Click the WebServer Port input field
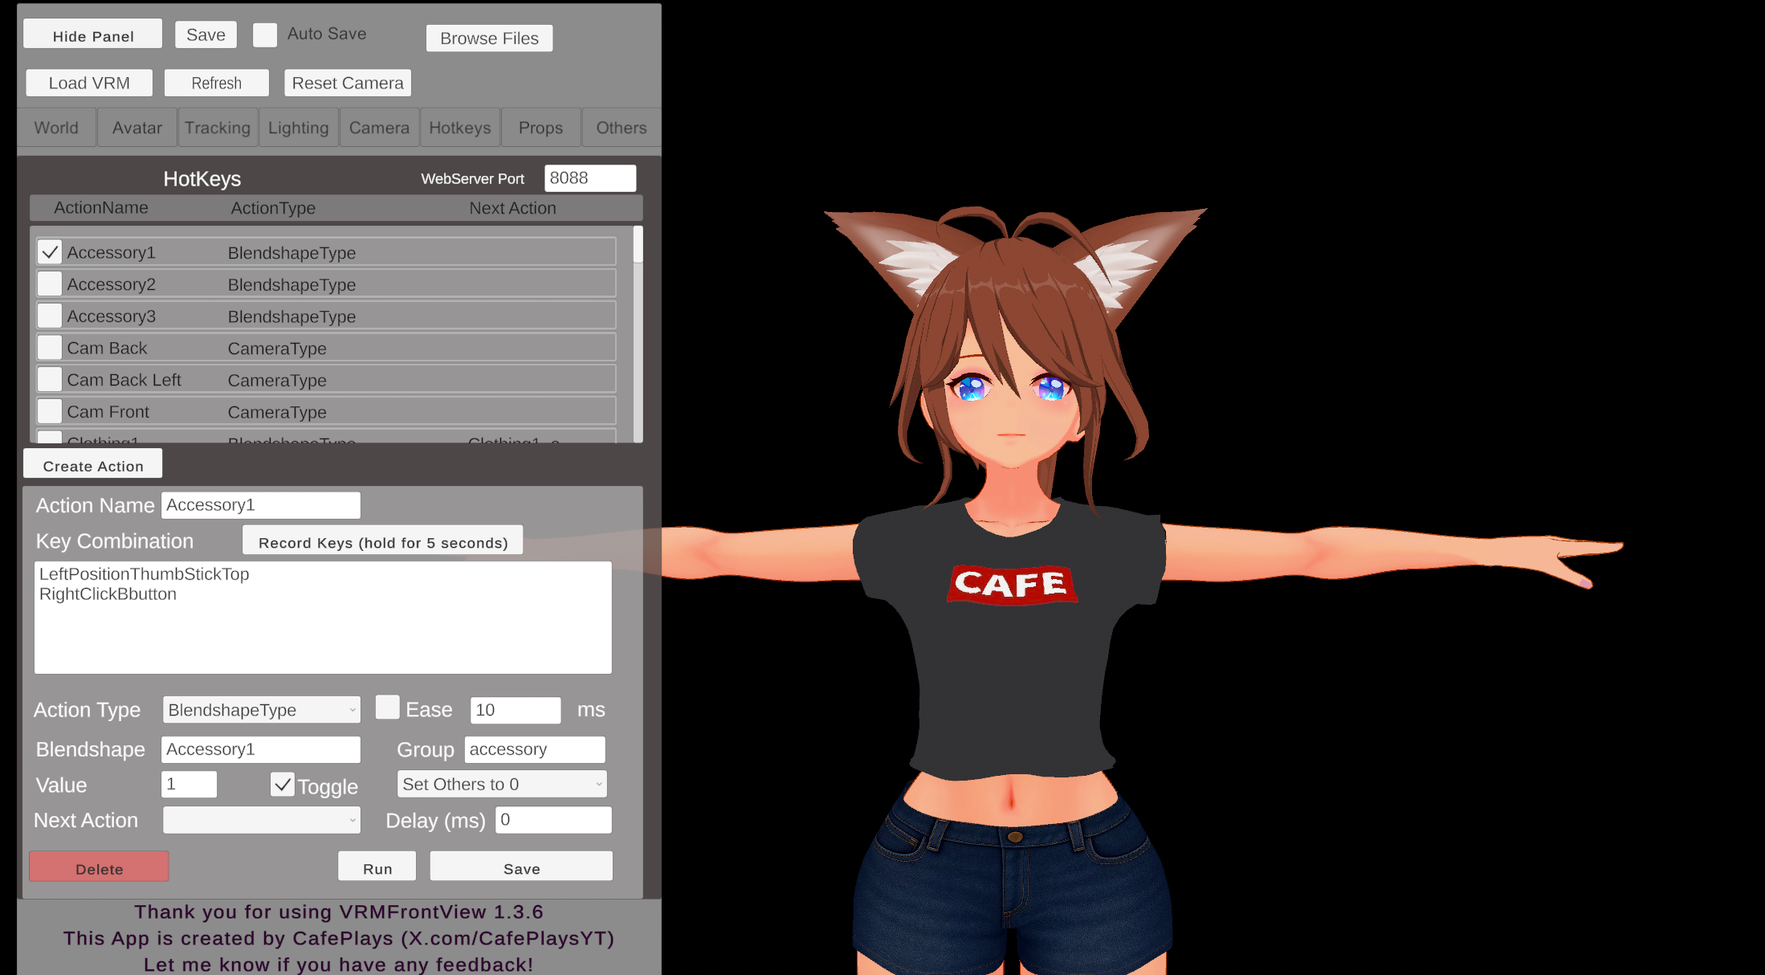The height and width of the screenshot is (975, 1765). (589, 178)
